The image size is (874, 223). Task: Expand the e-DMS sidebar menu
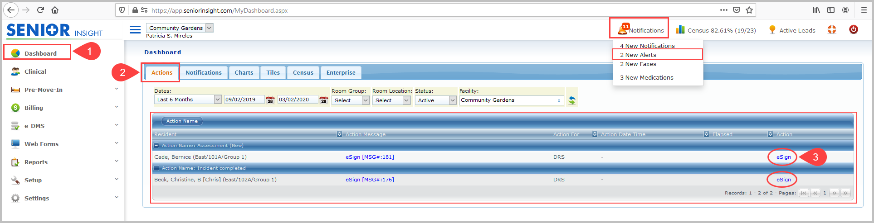coord(117,125)
